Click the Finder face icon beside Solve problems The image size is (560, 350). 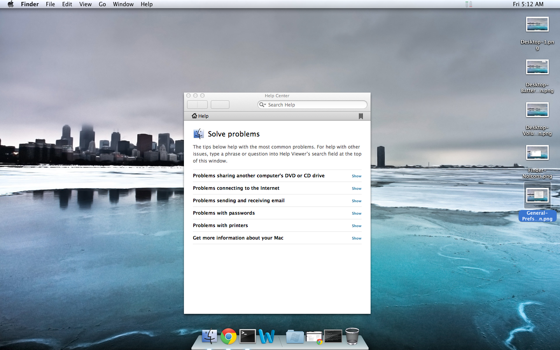(x=199, y=134)
